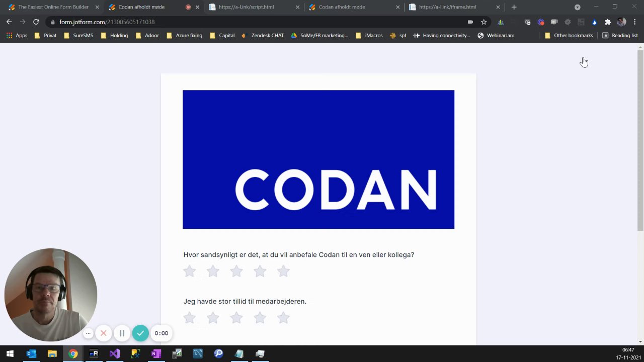The image size is (644, 362).
Task: Expand the Azure fixing bookmarks folder
Action: [184, 35]
